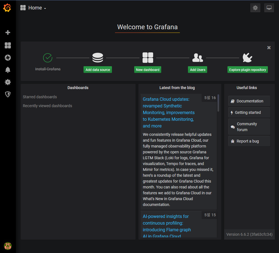The image size is (279, 253).
Task: Open the Create plus menu in sidebar
Action: [8, 32]
